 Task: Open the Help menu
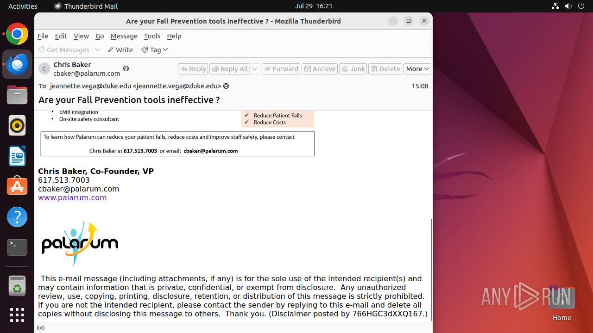(174, 36)
